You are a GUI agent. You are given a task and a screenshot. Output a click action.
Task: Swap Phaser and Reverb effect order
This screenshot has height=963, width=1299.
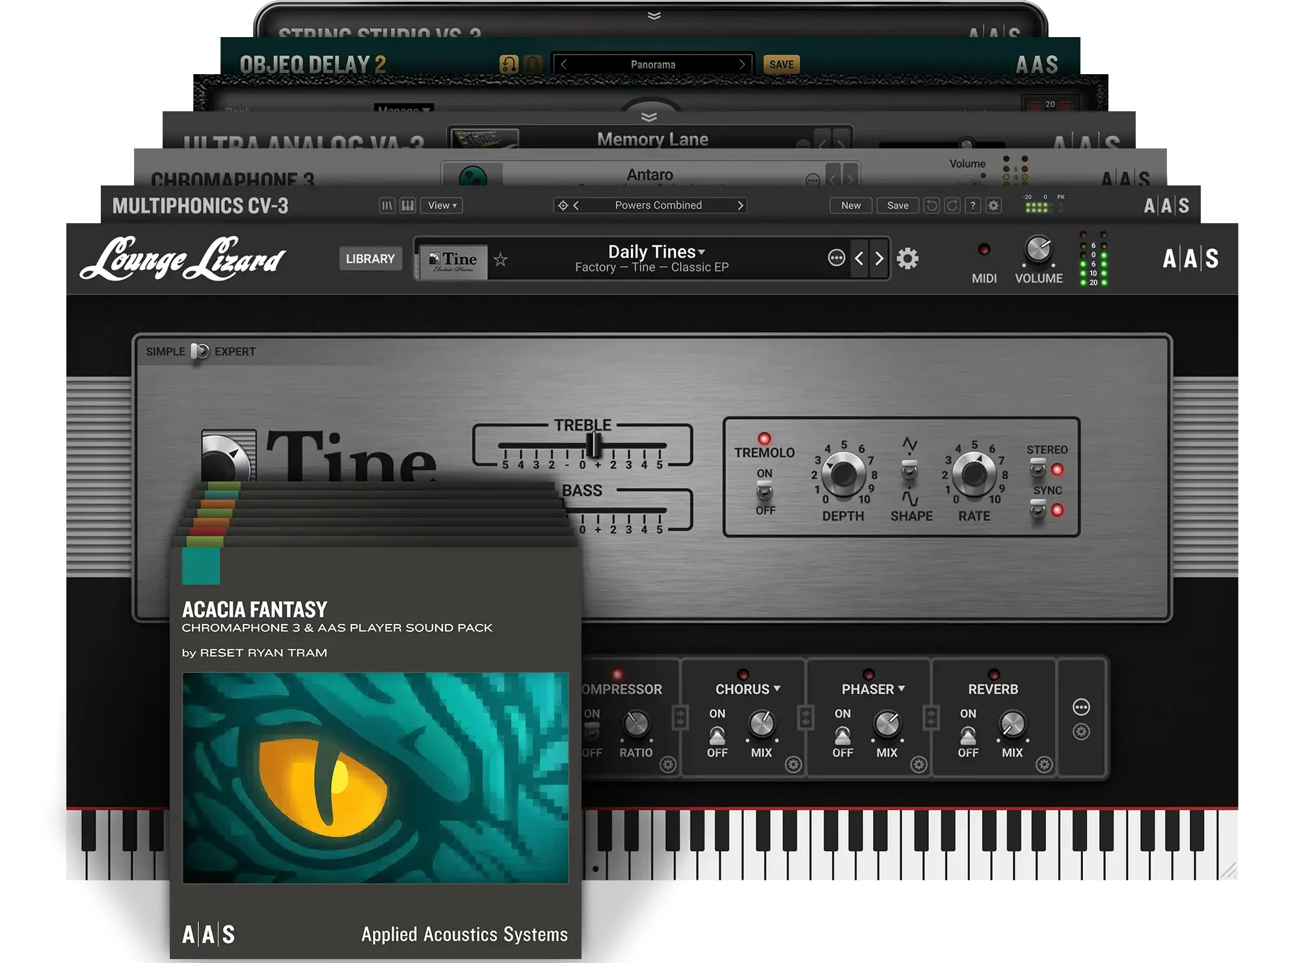(x=931, y=718)
